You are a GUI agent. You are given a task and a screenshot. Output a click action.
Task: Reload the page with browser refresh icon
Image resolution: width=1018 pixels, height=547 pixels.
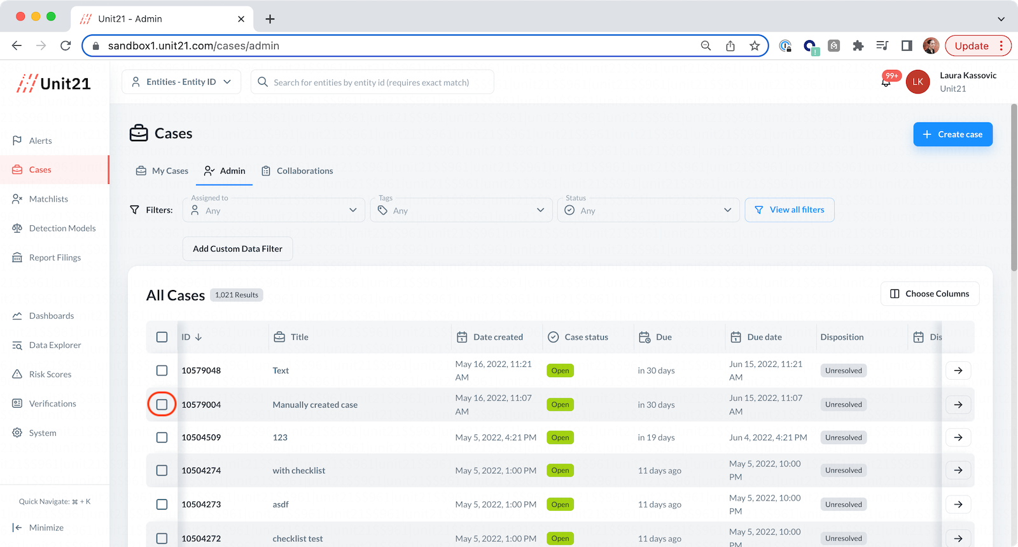pyautogui.click(x=66, y=46)
